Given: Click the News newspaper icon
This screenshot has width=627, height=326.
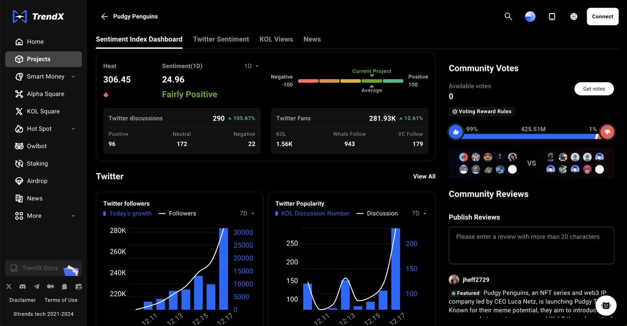Looking at the screenshot, I should [x=19, y=198].
